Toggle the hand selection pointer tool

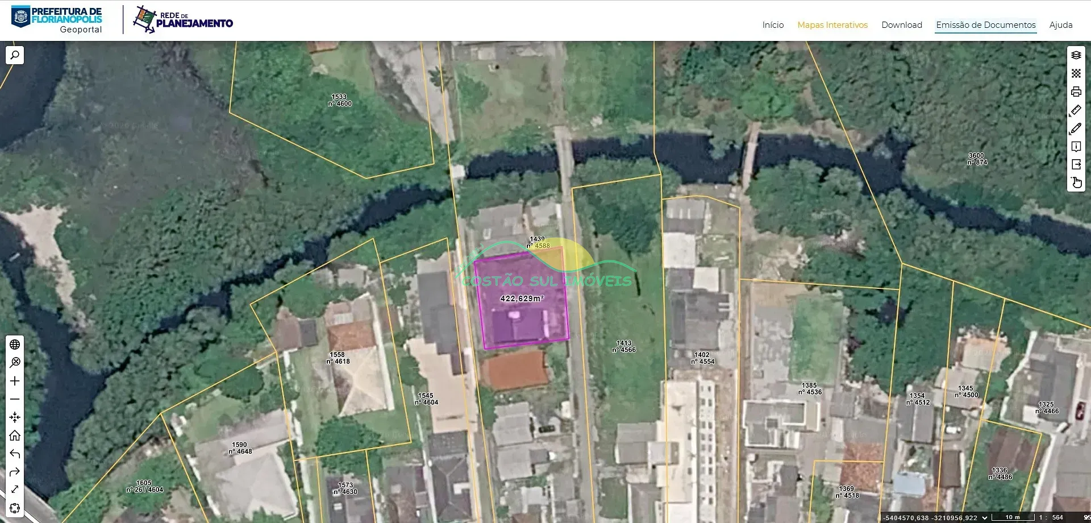pos(1076,182)
